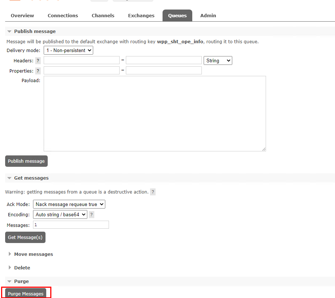Collapse the Publish message section
Screen dimensions: 335x298
pyautogui.click(x=9, y=31)
